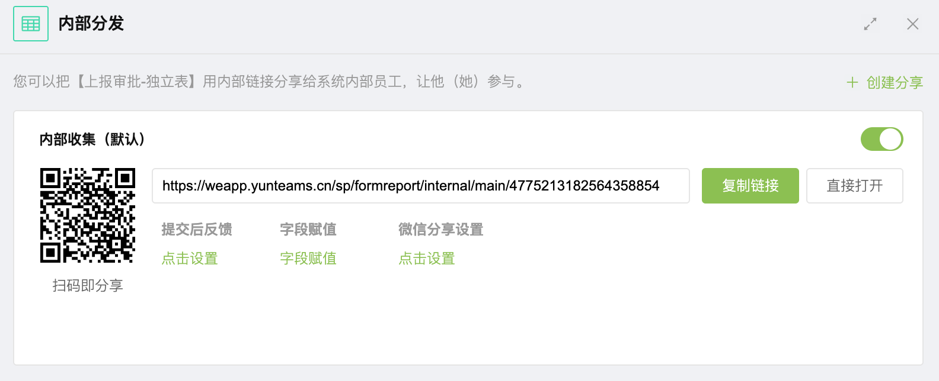939x381 pixels.
Task: Click the 内部分发 dialog title
Action: pos(91,24)
